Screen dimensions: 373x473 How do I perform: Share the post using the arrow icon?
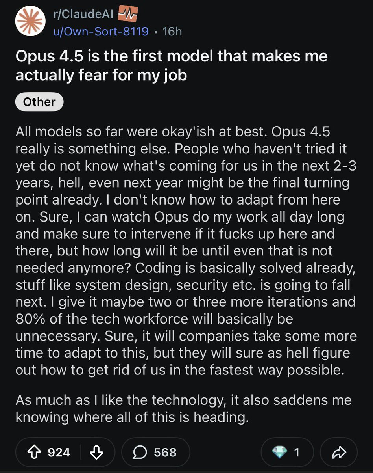pos(339,452)
